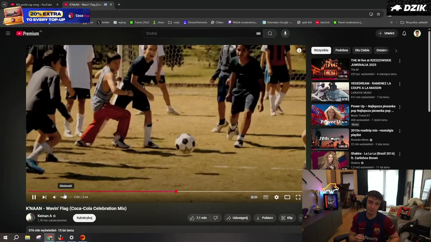Enter fullscreen video mode
This screenshot has height=242, width=431.
pos(298,197)
